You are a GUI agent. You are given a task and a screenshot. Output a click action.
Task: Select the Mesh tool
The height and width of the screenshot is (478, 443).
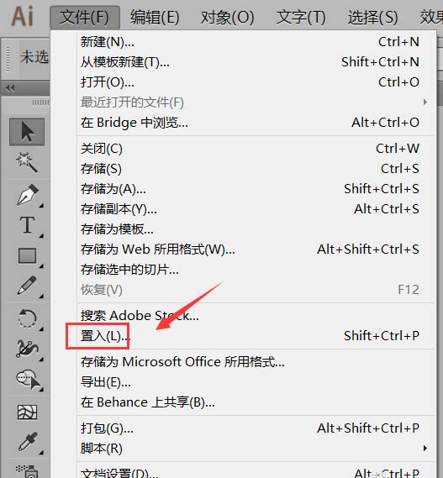click(27, 412)
